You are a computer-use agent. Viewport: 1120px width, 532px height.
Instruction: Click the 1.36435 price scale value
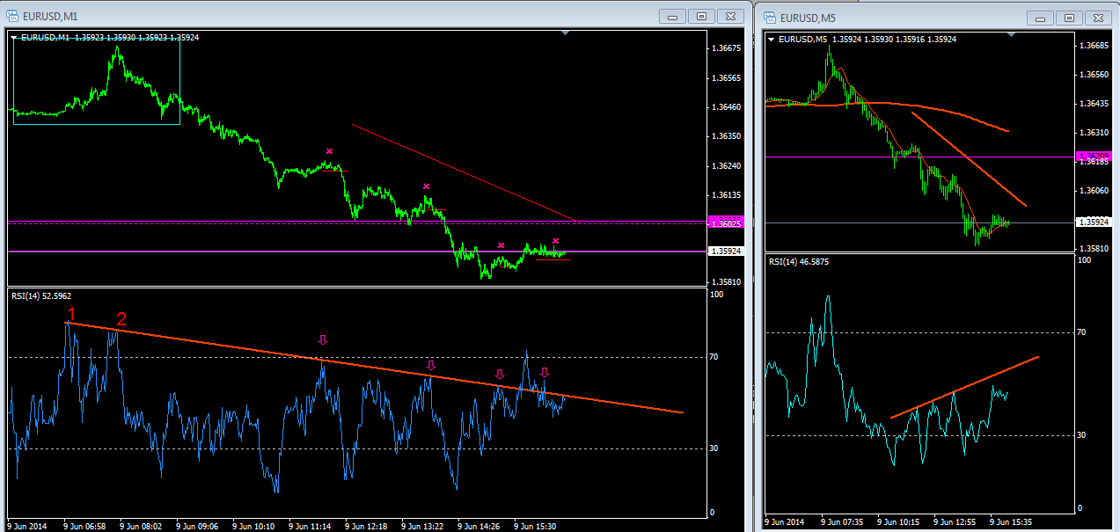coord(1094,104)
